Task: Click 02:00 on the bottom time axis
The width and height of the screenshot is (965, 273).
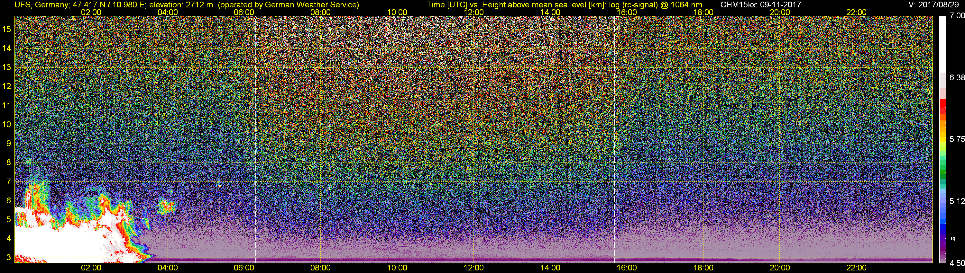Action: coord(91,268)
